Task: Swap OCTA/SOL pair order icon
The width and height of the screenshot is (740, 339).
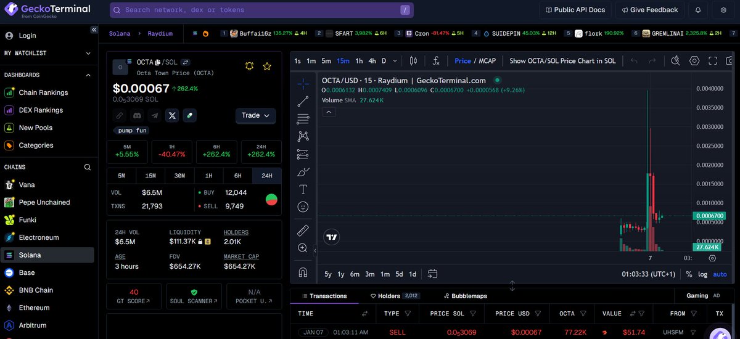Action: point(185,62)
